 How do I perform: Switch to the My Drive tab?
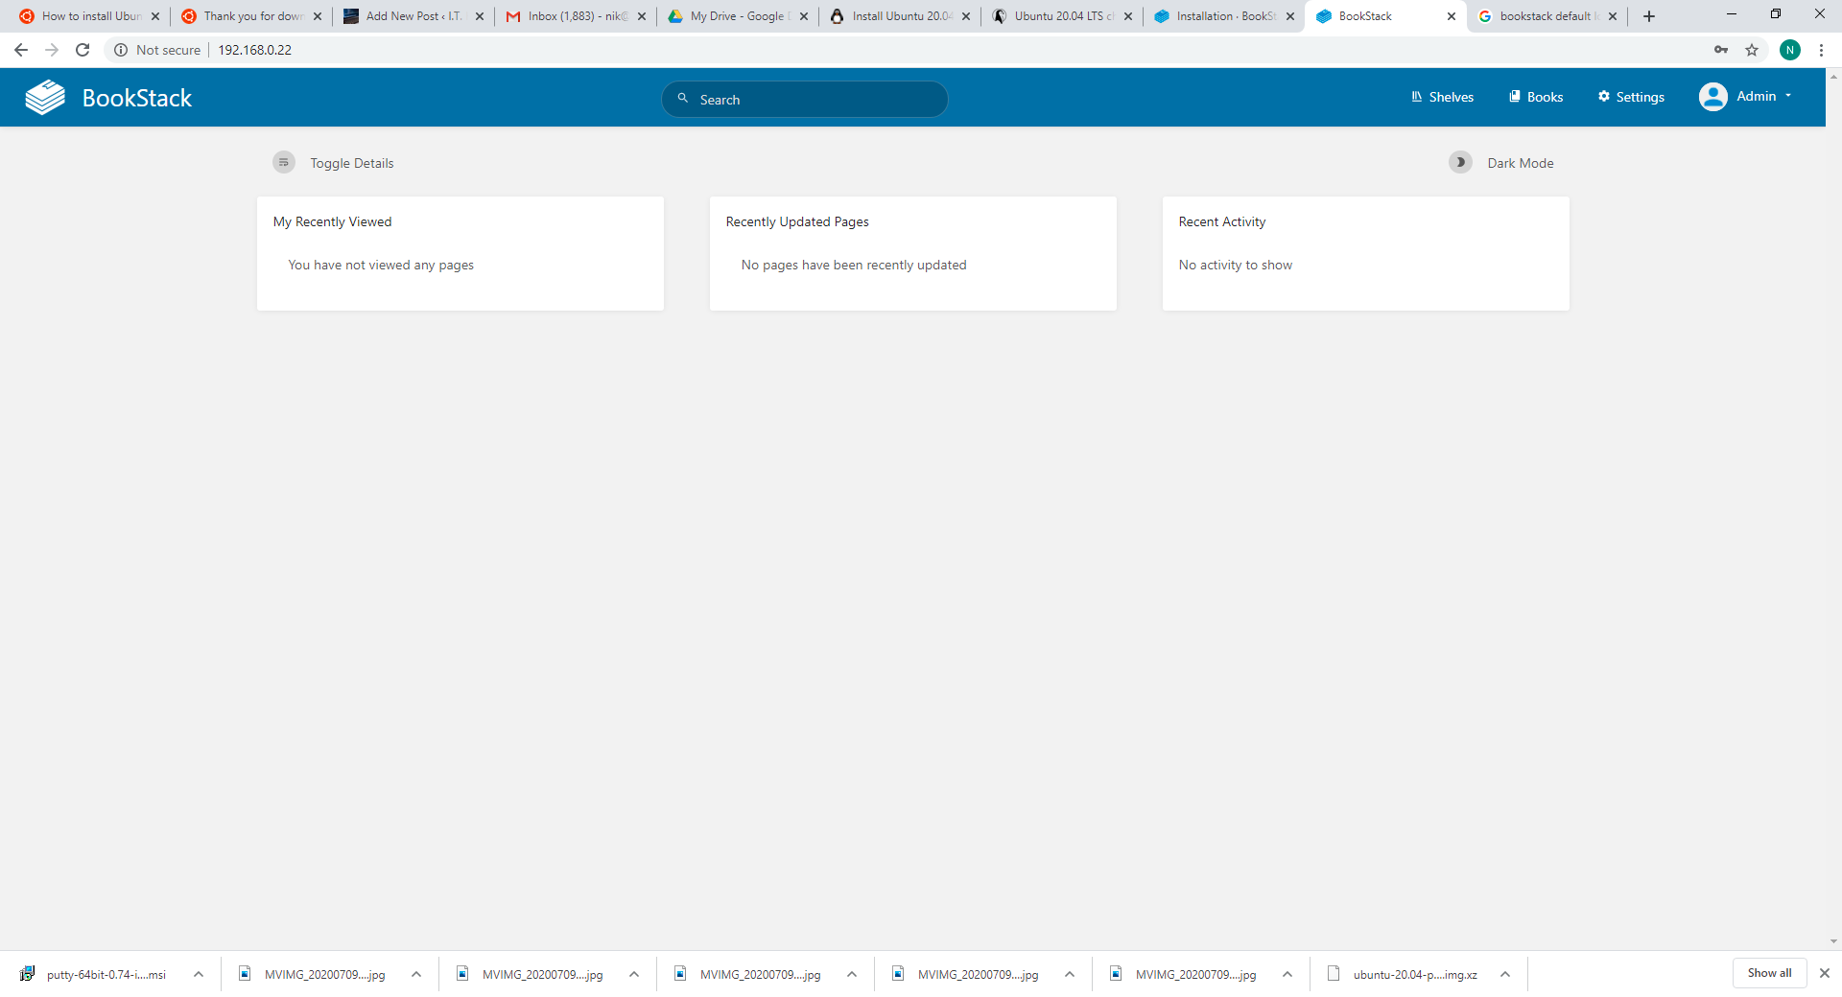737,16
